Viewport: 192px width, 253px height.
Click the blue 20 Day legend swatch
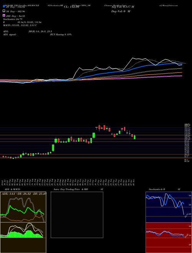coord(4,7)
